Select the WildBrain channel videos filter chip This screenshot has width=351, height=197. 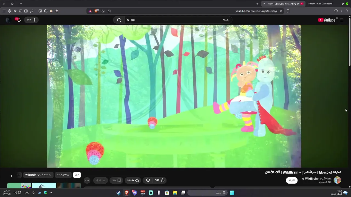[38, 175]
